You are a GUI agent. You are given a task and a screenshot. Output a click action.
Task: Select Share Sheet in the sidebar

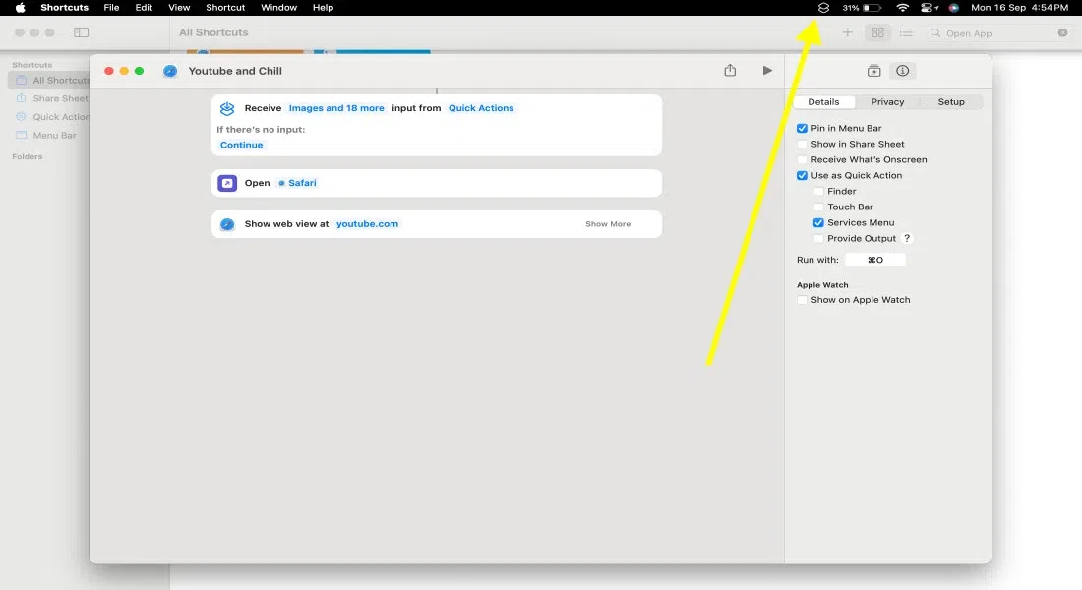click(50, 98)
